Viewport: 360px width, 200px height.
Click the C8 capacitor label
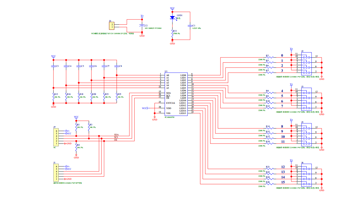(120, 66)
